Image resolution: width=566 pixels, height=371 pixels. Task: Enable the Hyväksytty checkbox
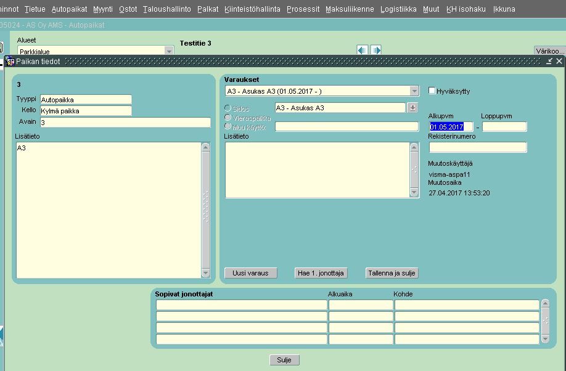point(432,91)
